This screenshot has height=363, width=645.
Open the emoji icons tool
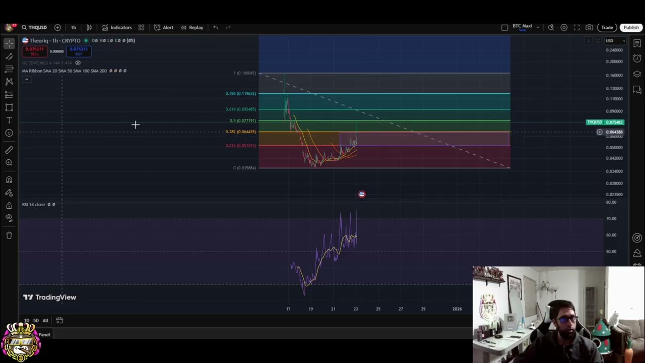point(9,133)
